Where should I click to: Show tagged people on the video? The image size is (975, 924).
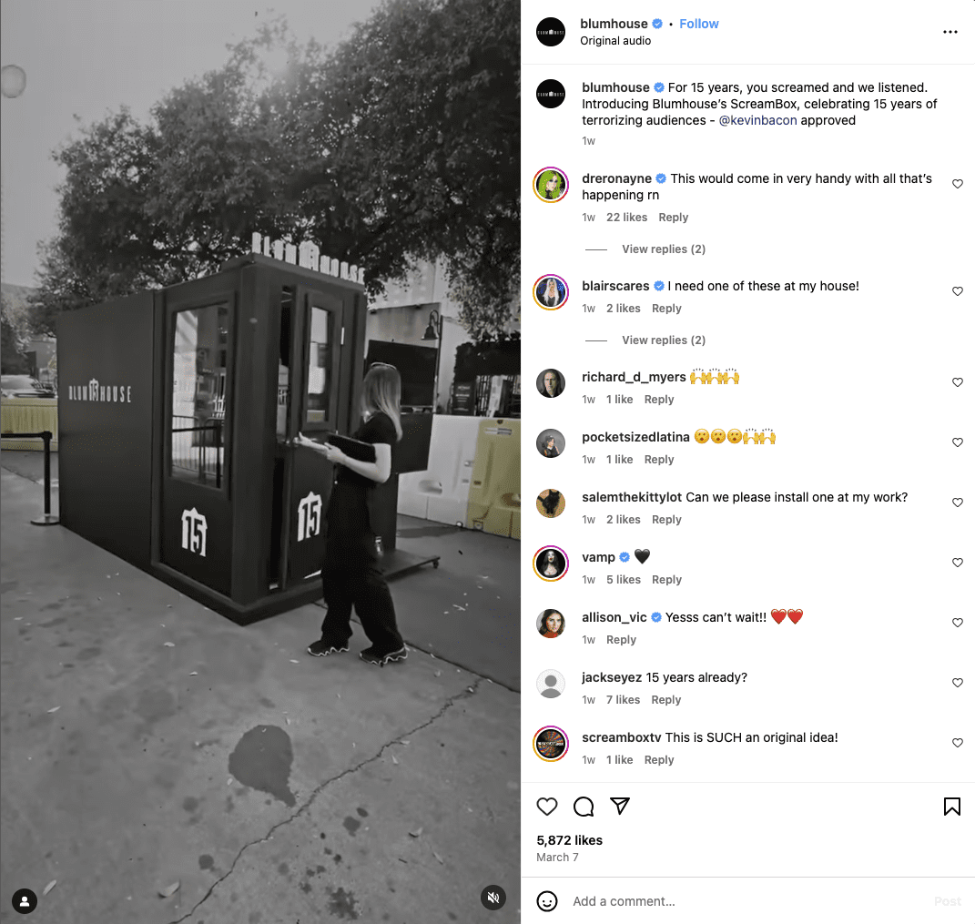[25, 901]
